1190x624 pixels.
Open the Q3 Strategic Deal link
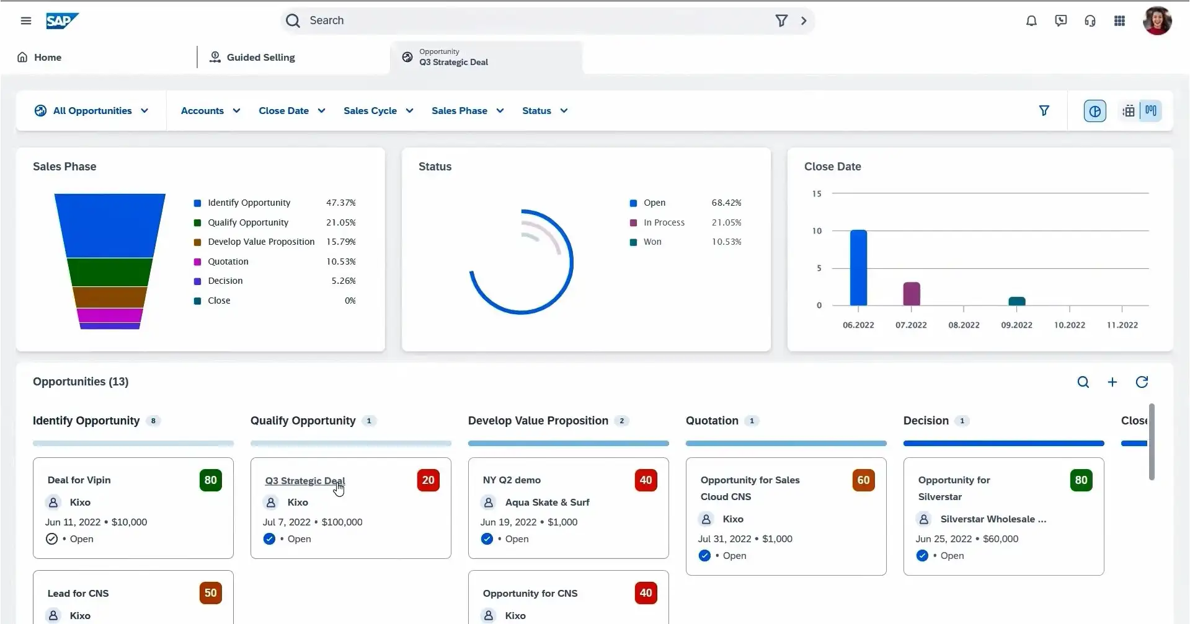tap(304, 480)
